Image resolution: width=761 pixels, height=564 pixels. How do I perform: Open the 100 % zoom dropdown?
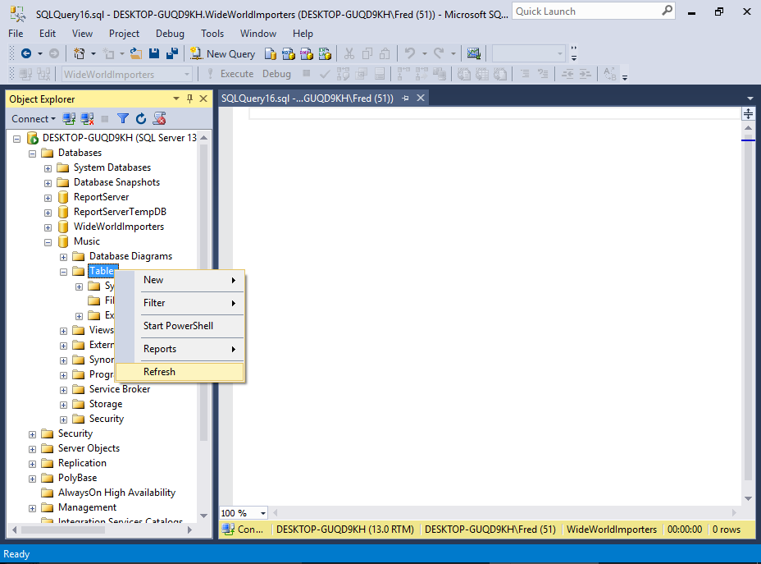pyautogui.click(x=264, y=513)
